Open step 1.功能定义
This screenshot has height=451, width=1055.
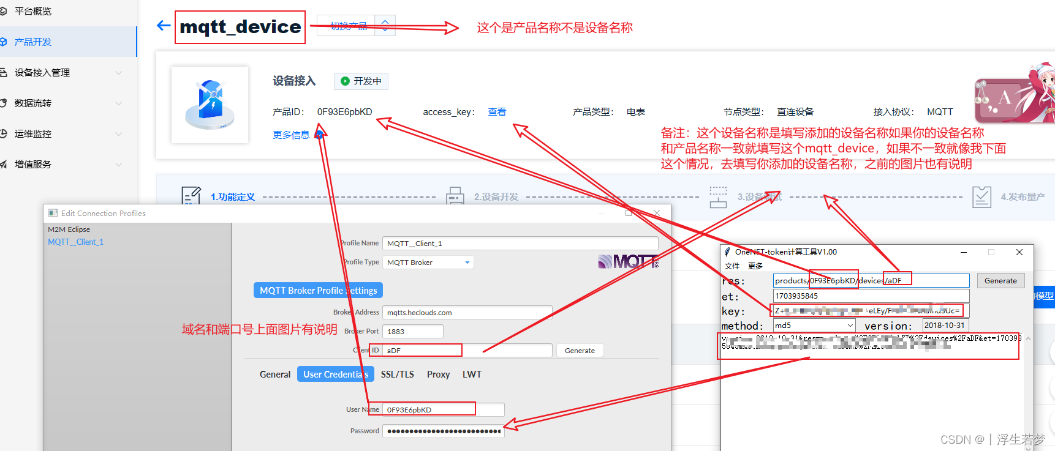[x=233, y=196]
